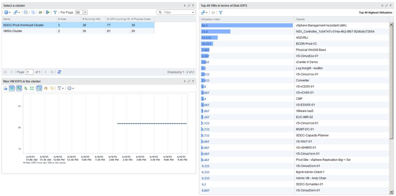
Task: Click the # Running VMs column header
Action: pyautogui.click(x=93, y=19)
